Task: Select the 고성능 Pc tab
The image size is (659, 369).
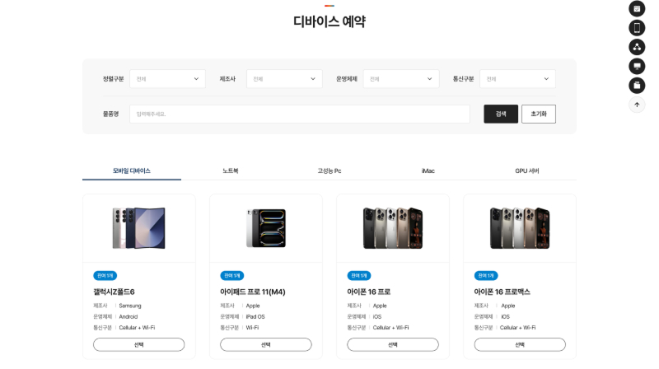Action: 329,170
